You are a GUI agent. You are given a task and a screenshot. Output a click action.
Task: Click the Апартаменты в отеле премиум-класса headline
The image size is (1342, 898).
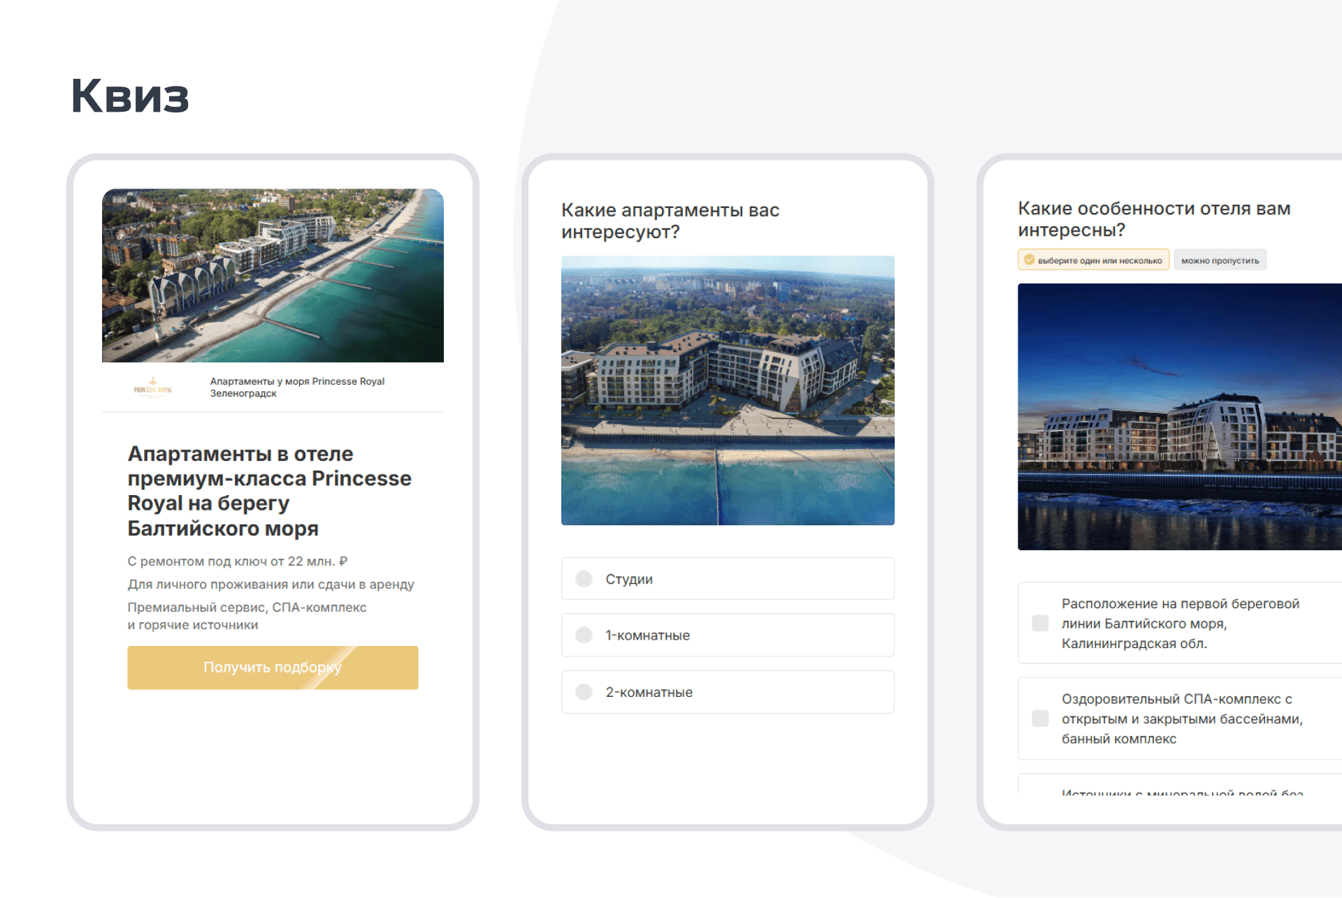click(269, 490)
